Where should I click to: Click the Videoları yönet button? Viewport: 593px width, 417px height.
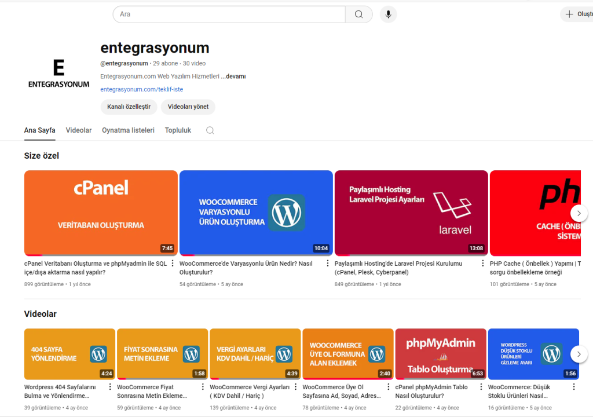[188, 107]
